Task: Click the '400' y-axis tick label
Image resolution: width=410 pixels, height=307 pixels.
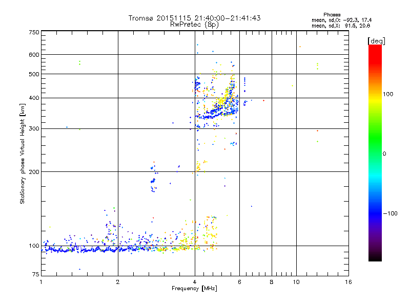Action: (x=34, y=98)
